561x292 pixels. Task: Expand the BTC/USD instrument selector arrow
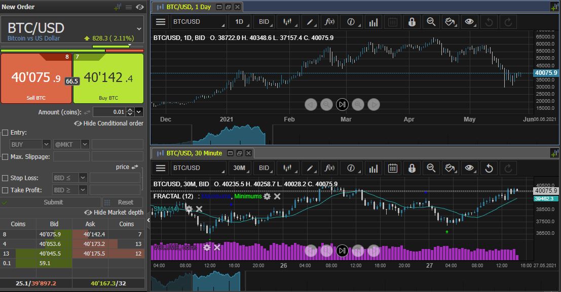click(x=139, y=28)
